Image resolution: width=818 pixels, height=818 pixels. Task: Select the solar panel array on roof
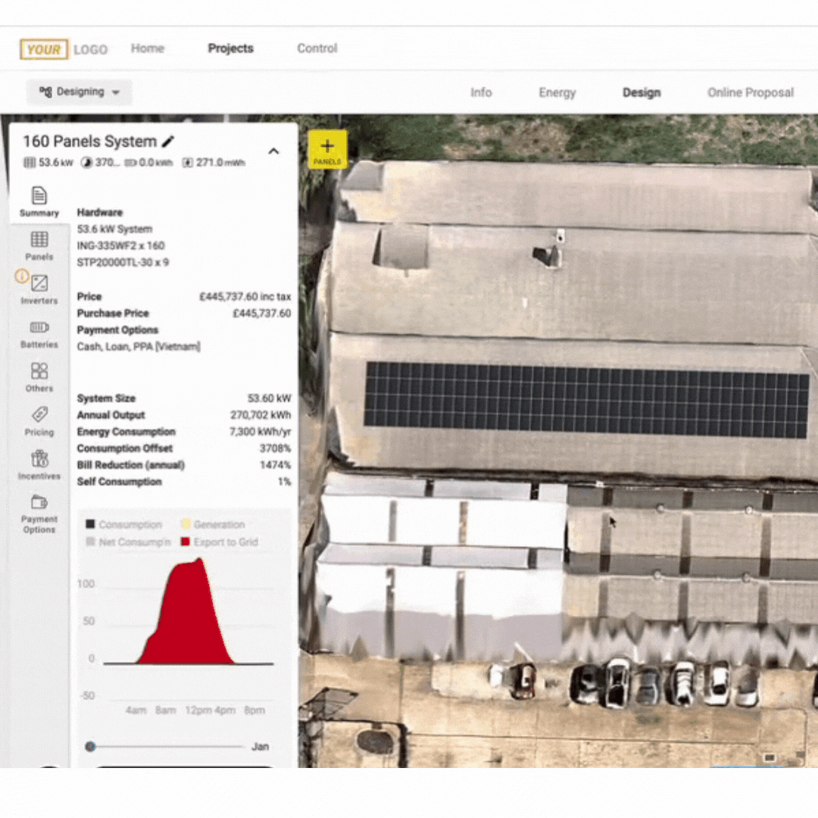586,400
